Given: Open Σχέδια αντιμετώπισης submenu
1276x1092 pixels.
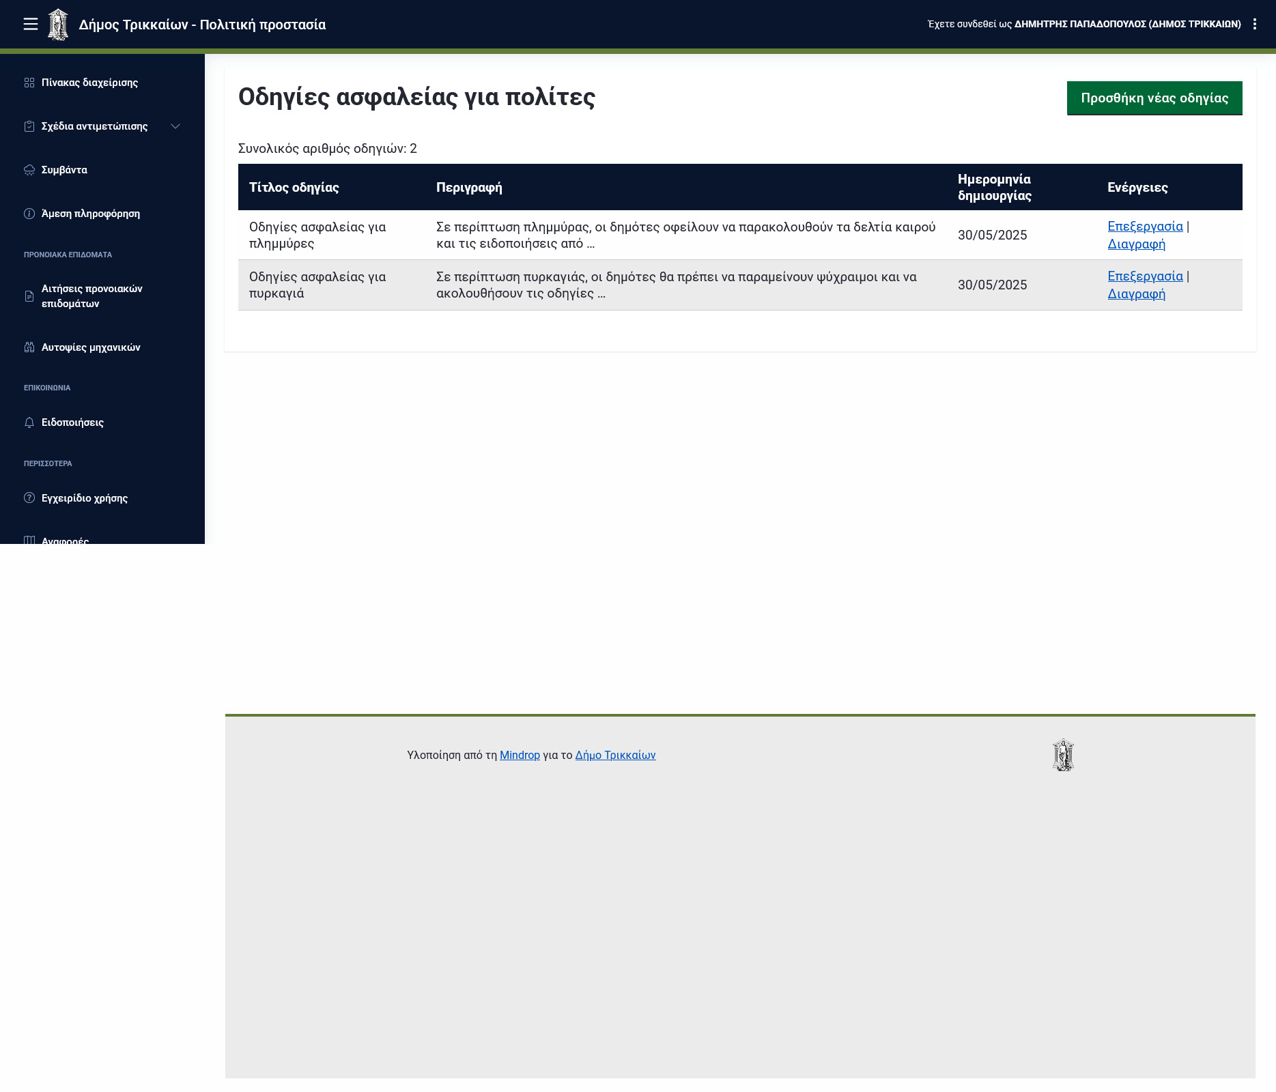Looking at the screenshot, I should [x=94, y=126].
